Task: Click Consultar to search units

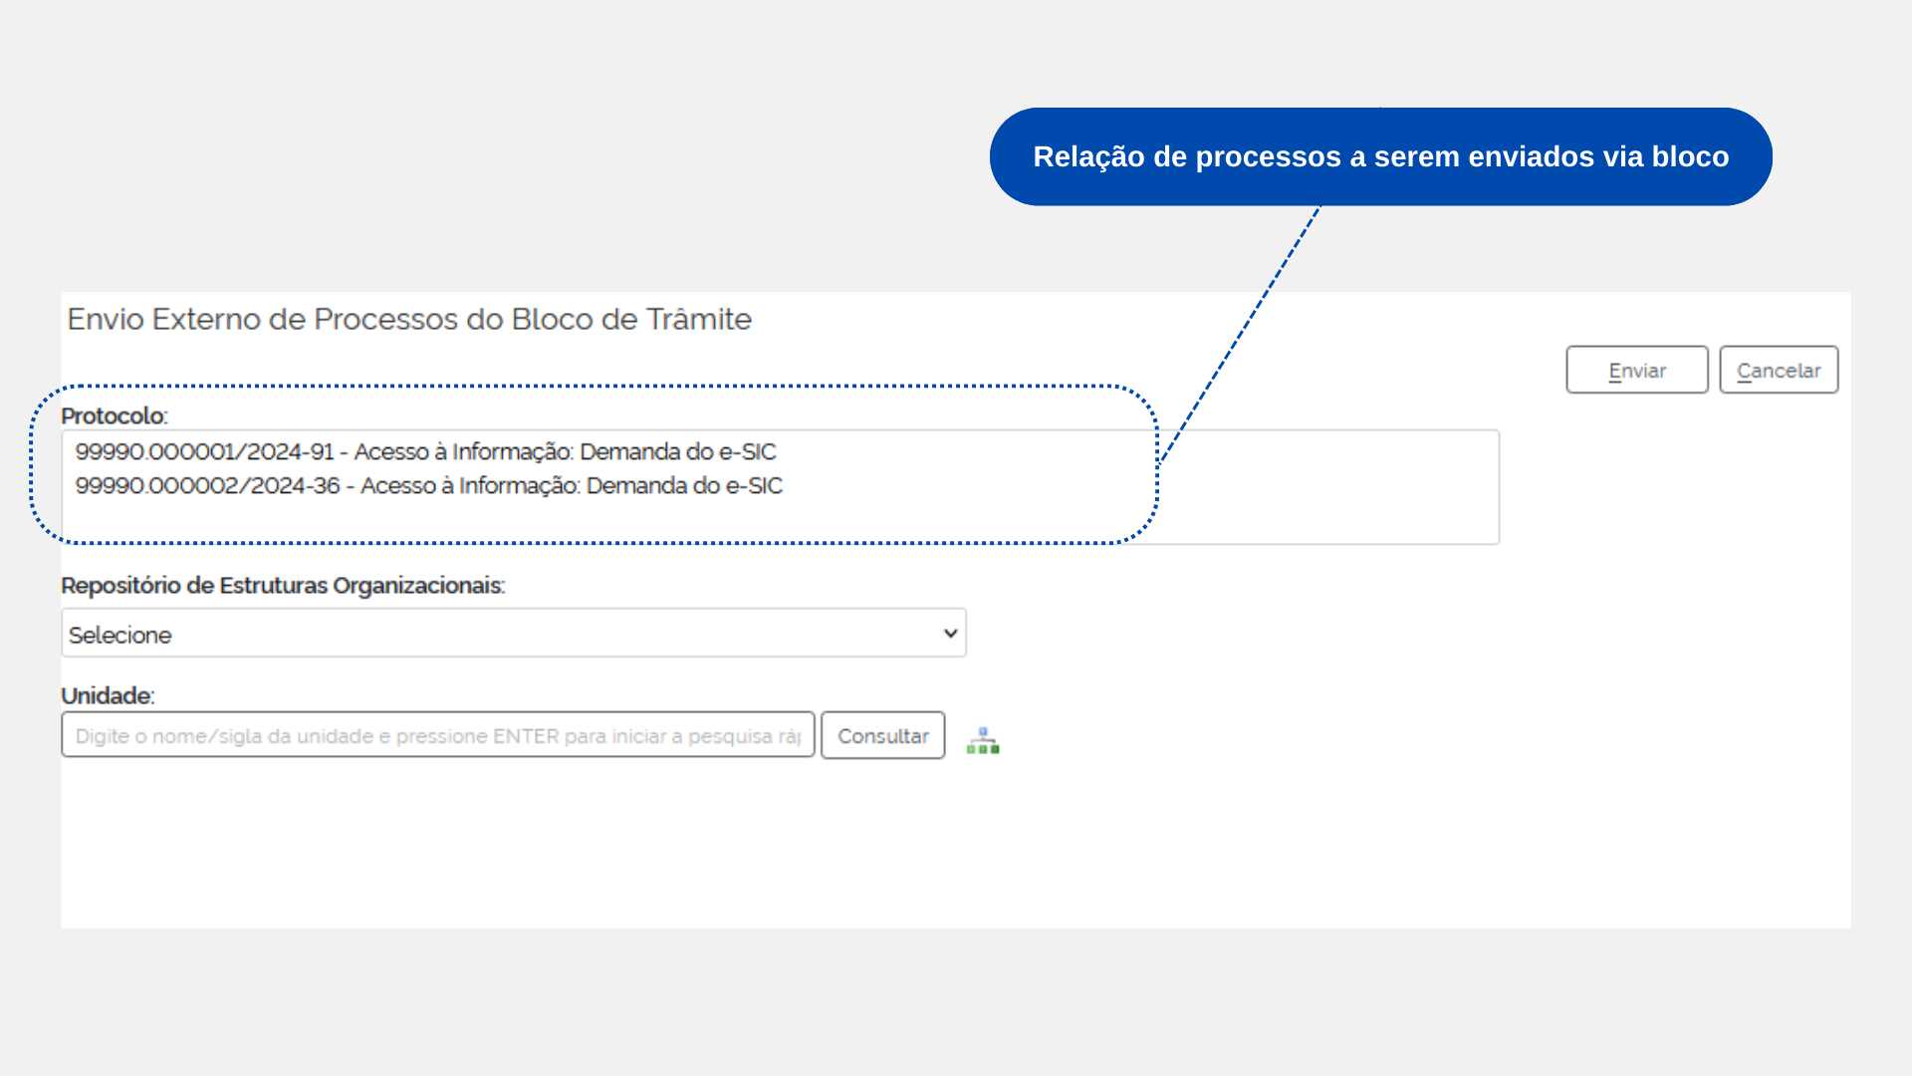Action: (882, 736)
